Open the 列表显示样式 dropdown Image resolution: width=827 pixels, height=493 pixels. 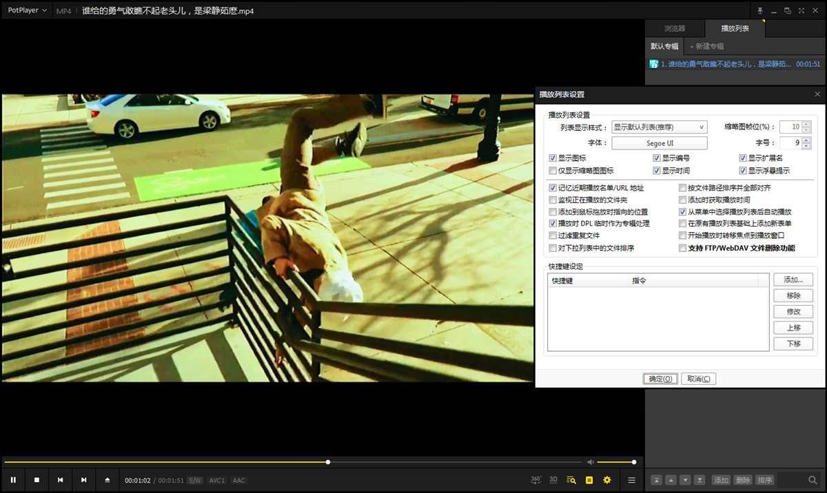pos(660,127)
